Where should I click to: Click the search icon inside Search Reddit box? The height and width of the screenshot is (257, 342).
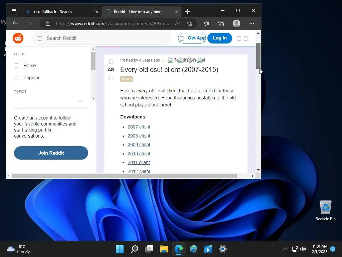[x=40, y=38]
